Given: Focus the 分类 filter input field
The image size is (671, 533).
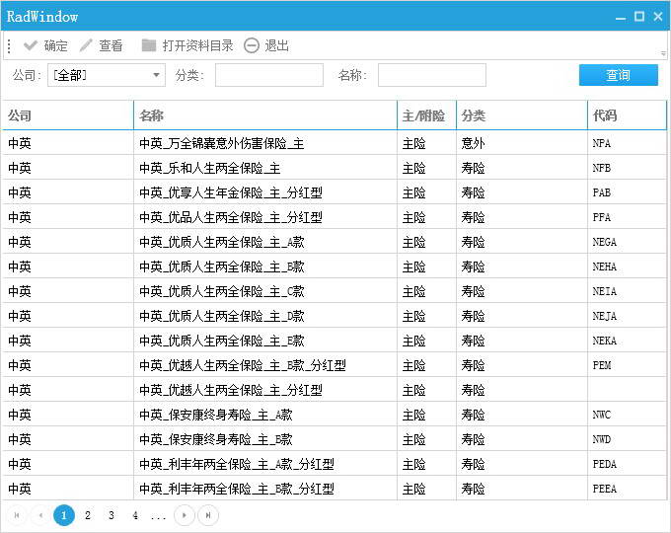Looking at the screenshot, I should point(269,75).
